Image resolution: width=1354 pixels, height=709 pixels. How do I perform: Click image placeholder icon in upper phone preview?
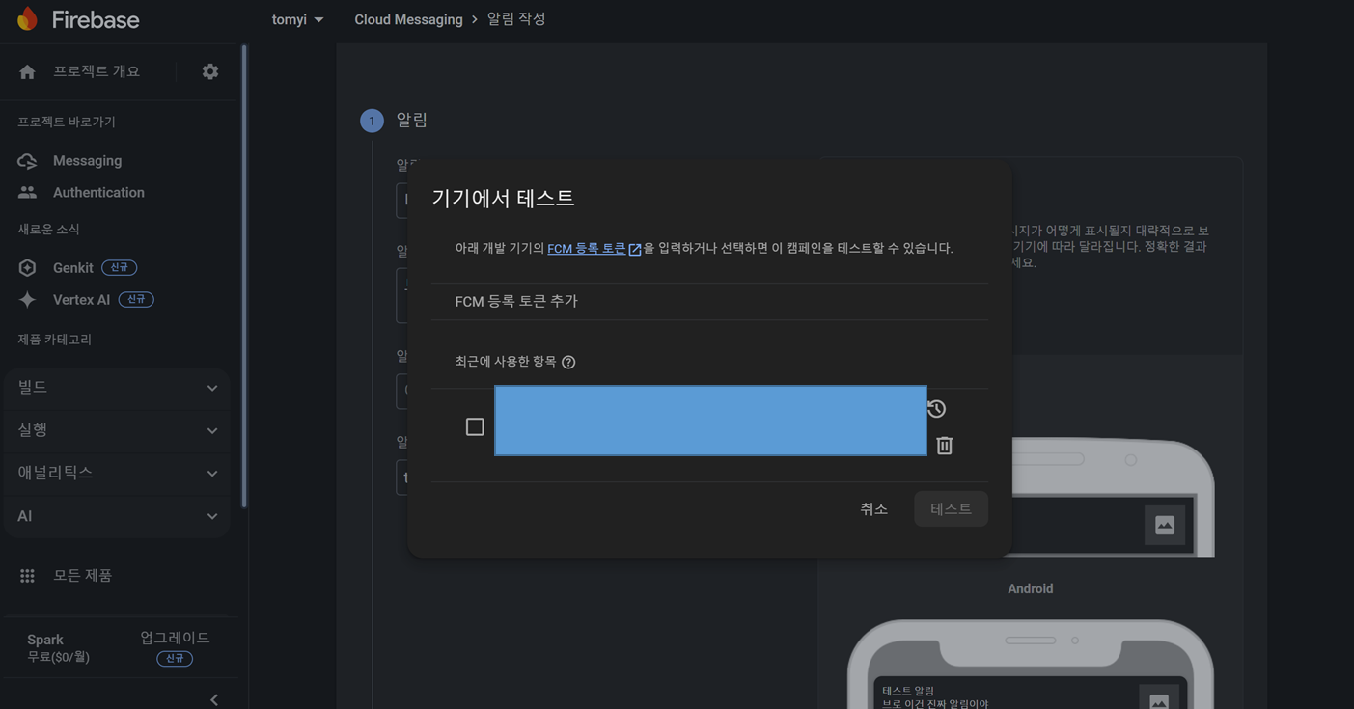click(1165, 526)
